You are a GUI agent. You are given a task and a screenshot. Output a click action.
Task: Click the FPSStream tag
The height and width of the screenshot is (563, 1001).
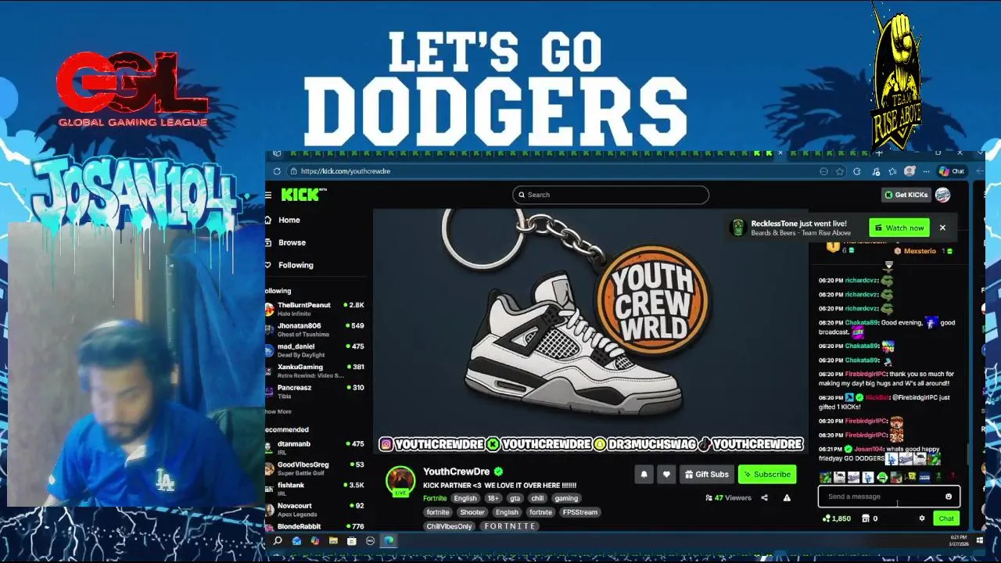point(580,512)
